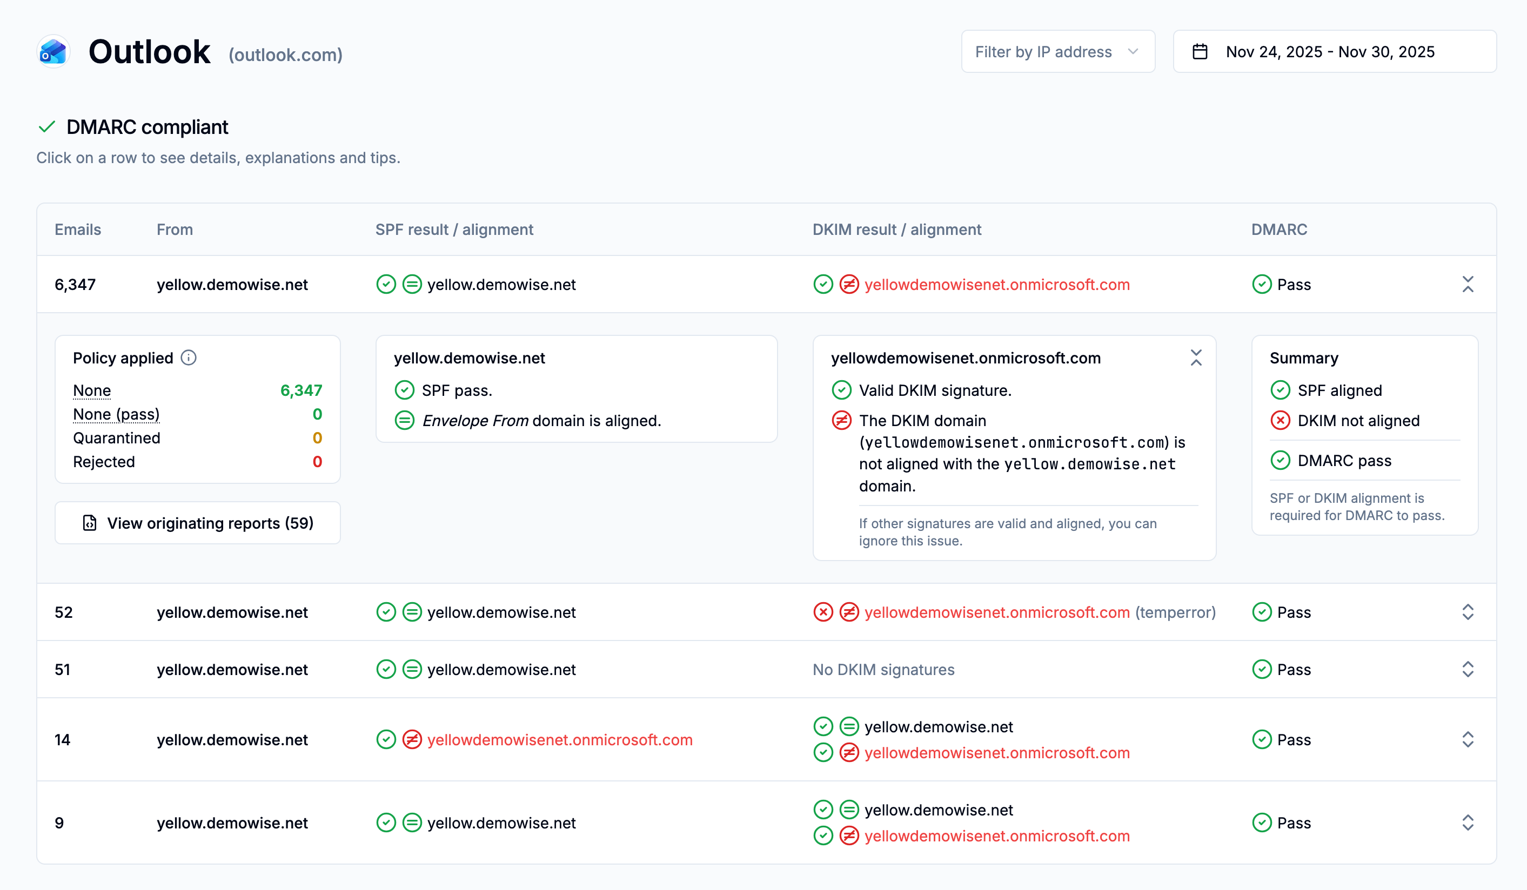1527x890 pixels.
Task: Expand the 52 emails row
Action: [x=1468, y=612]
